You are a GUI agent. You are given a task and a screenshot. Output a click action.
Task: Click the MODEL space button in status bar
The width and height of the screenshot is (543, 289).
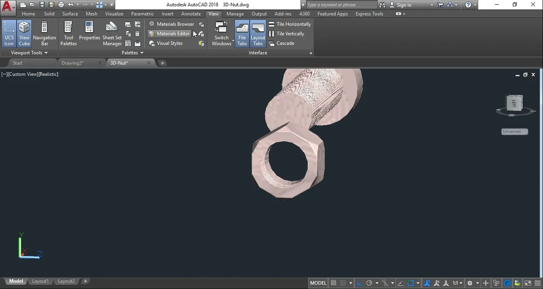pyautogui.click(x=318, y=283)
